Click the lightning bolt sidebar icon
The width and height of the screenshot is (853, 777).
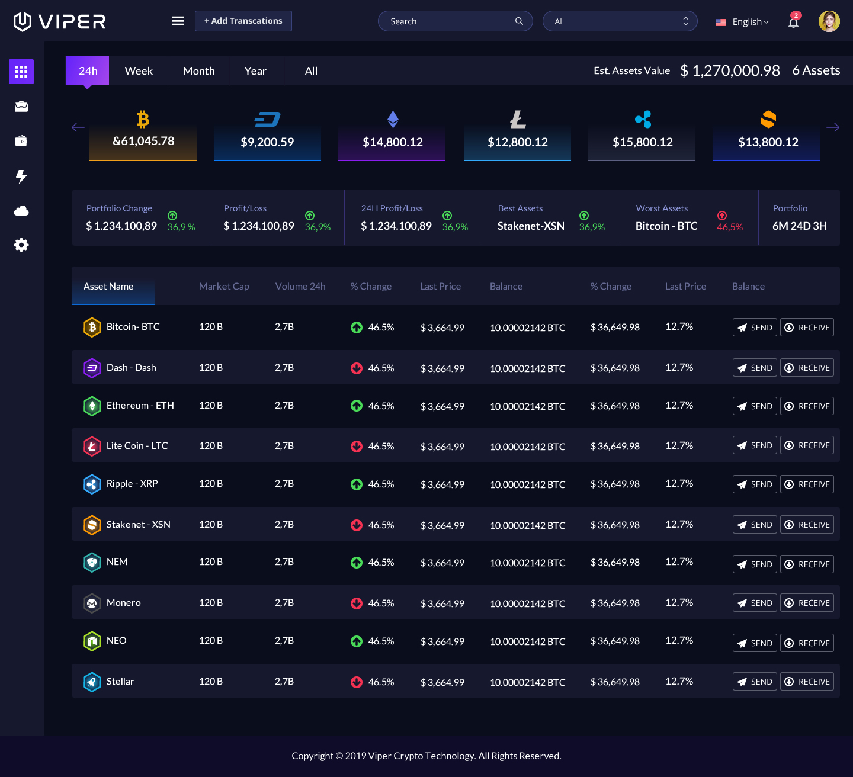[21, 176]
